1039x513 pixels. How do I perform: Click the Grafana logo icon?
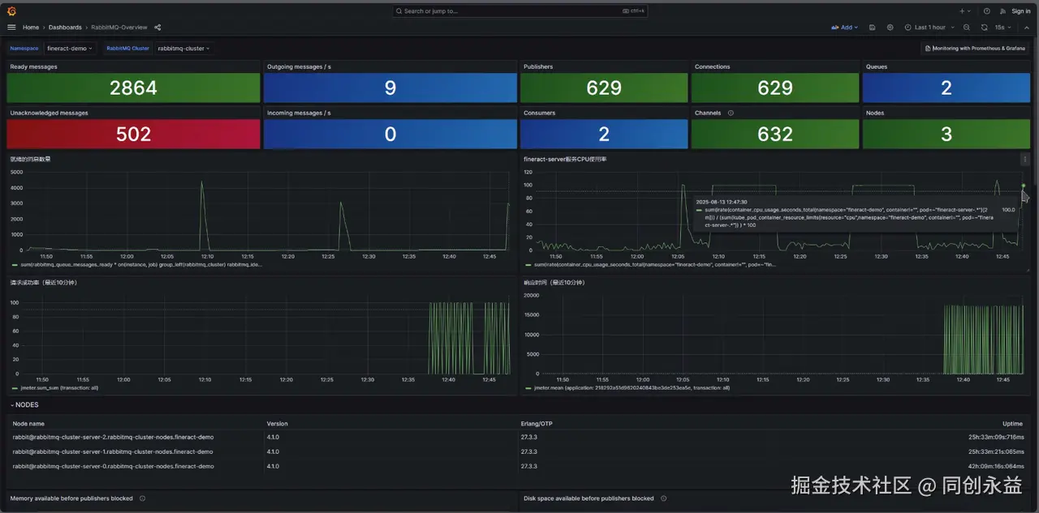point(11,11)
